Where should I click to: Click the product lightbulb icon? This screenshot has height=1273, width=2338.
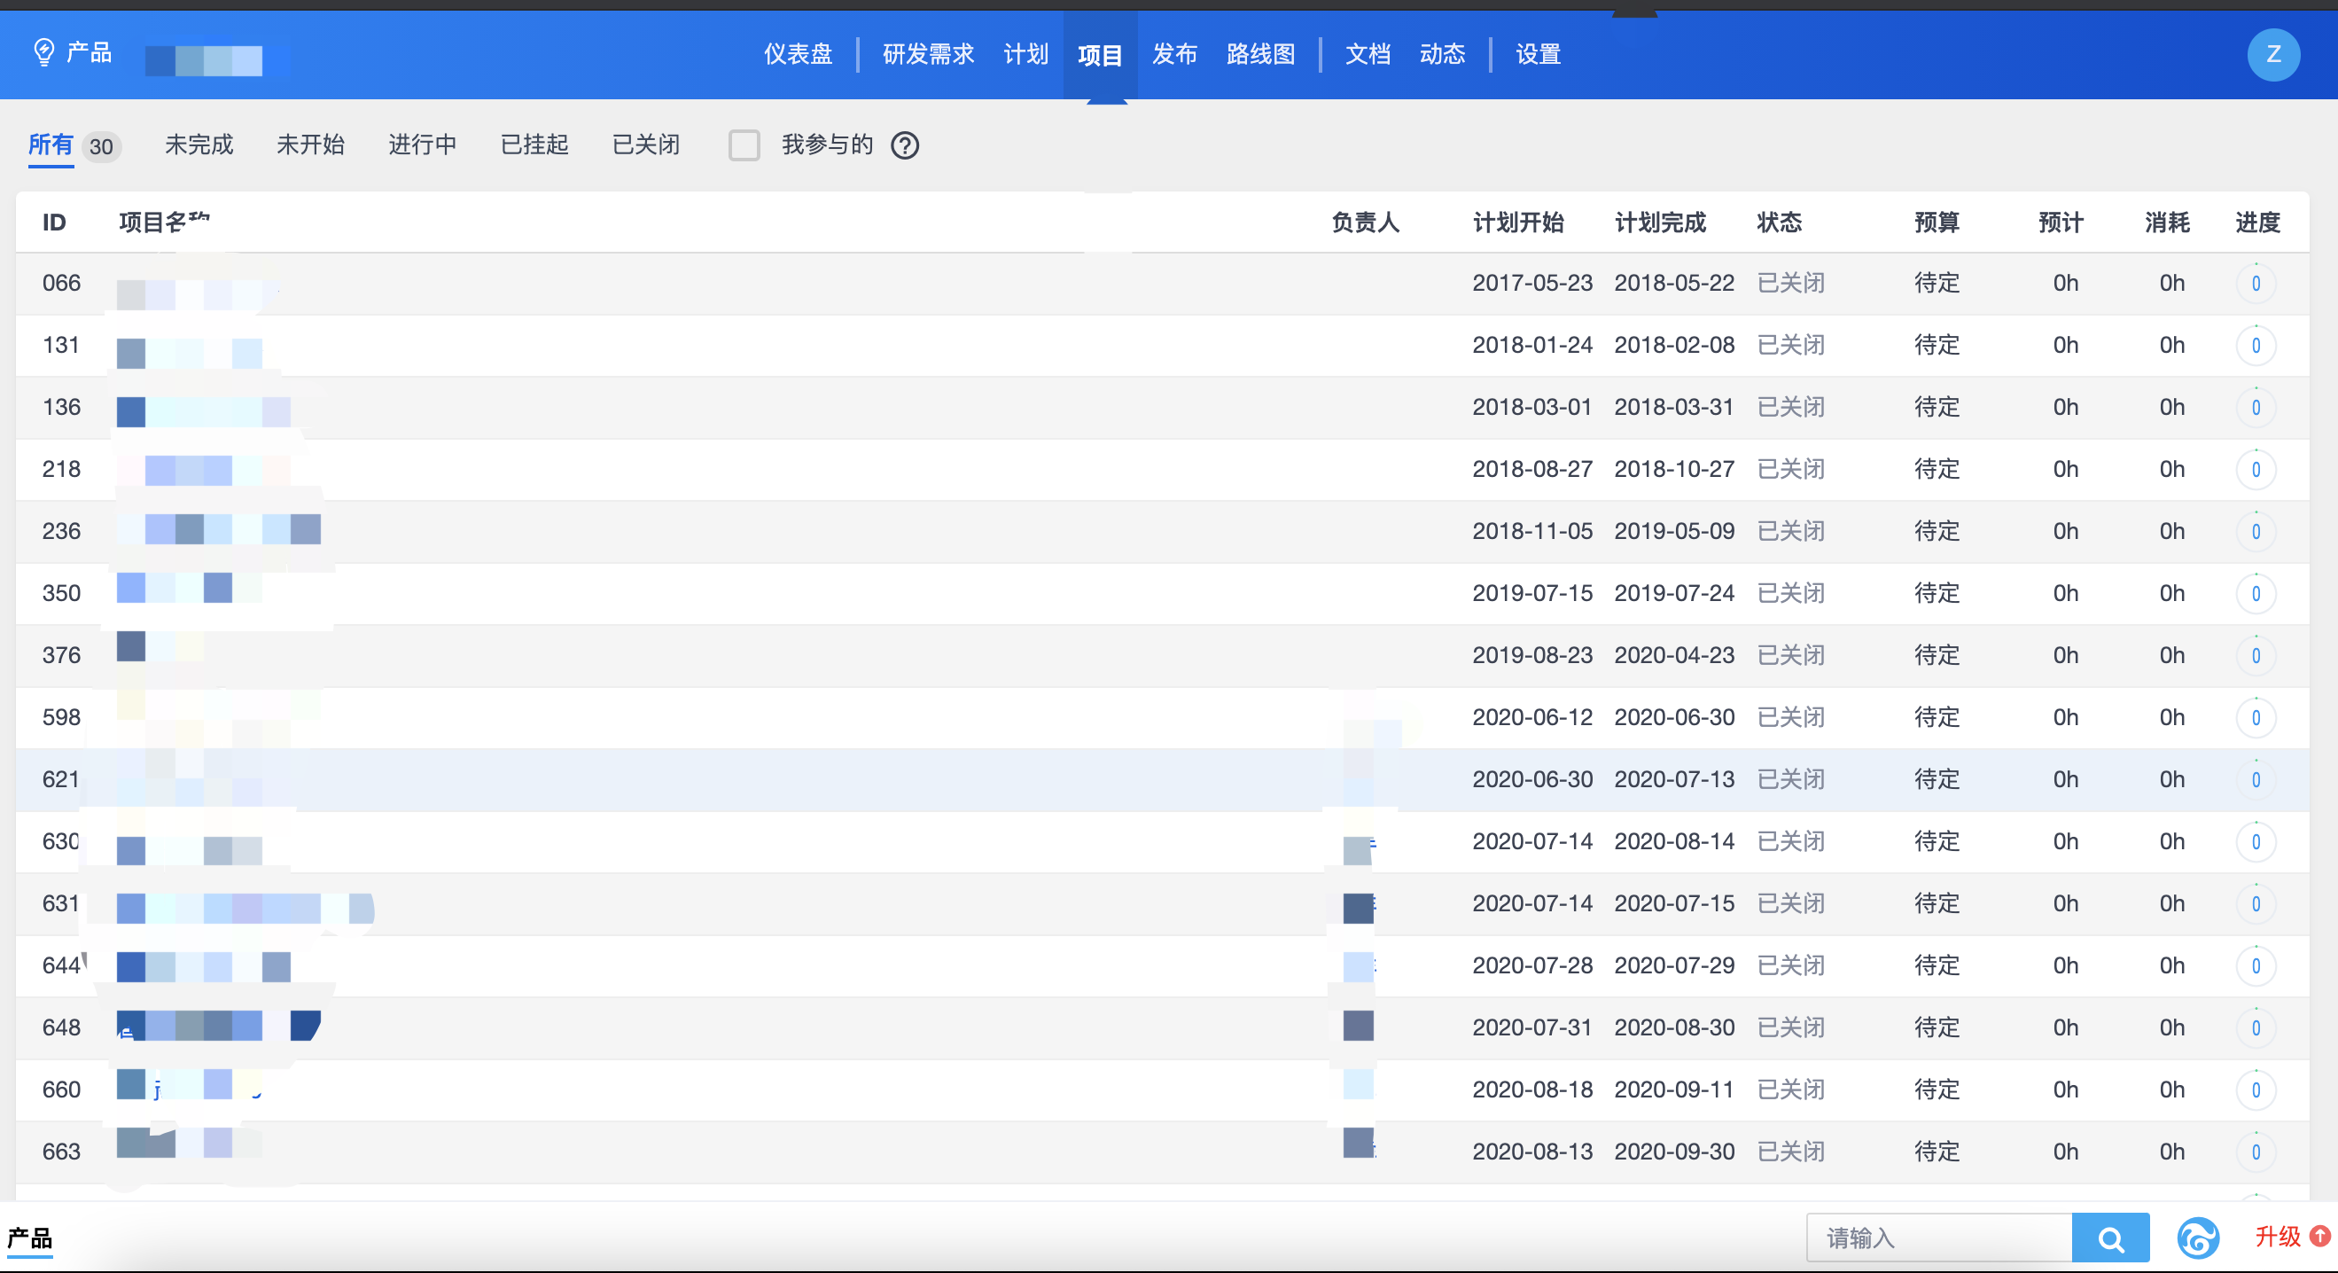(43, 52)
